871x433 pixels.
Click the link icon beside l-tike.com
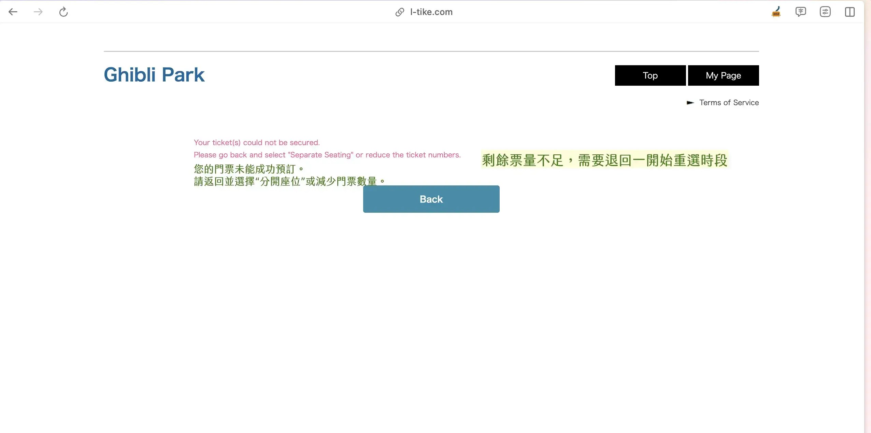(x=399, y=12)
